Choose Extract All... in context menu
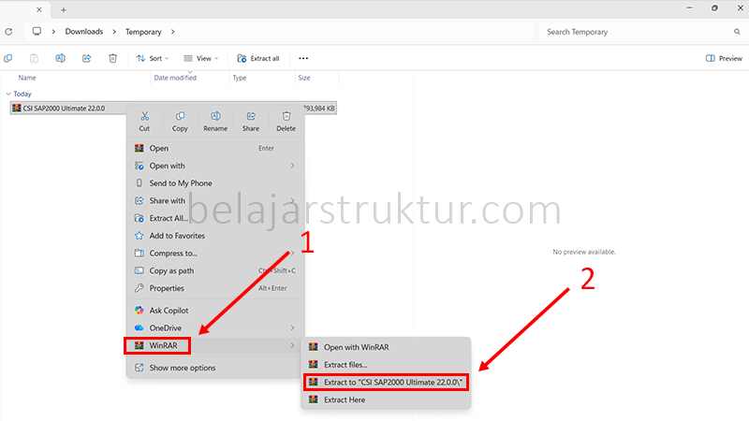749x421 pixels. pos(215,218)
